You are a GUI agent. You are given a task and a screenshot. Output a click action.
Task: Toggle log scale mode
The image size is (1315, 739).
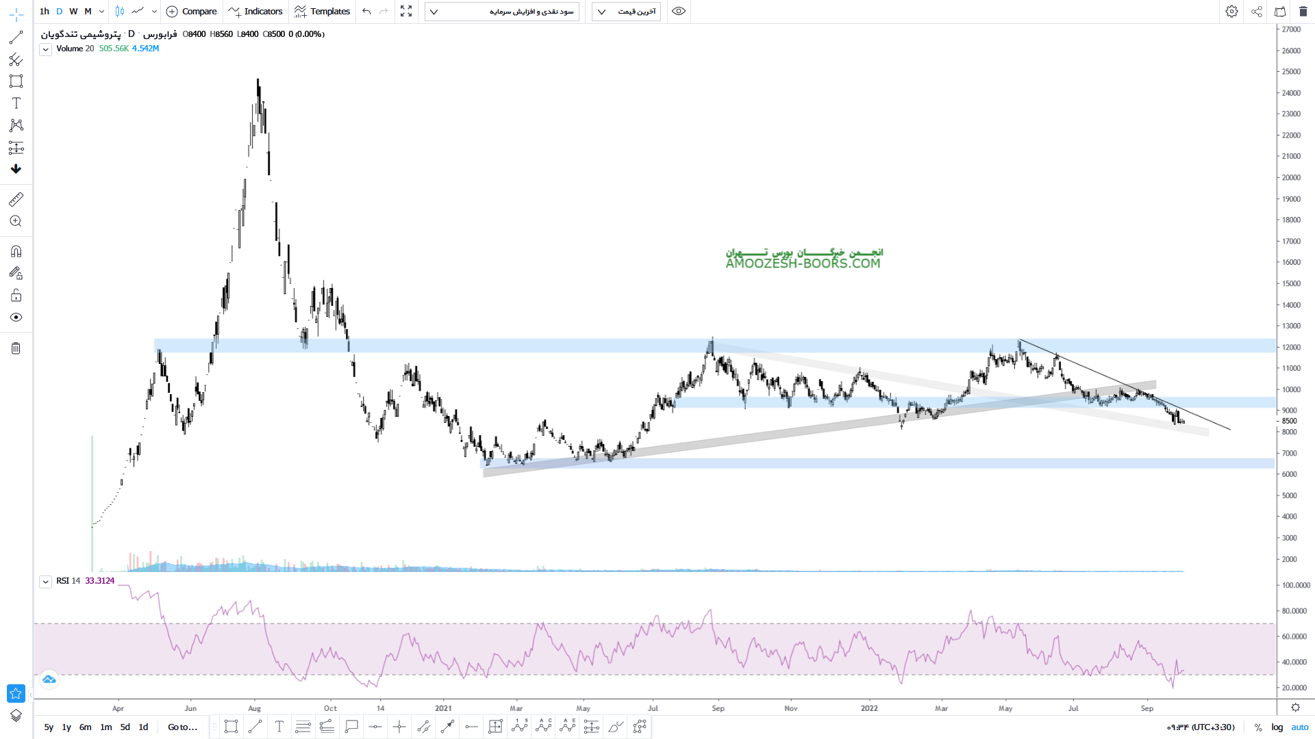(x=1277, y=727)
